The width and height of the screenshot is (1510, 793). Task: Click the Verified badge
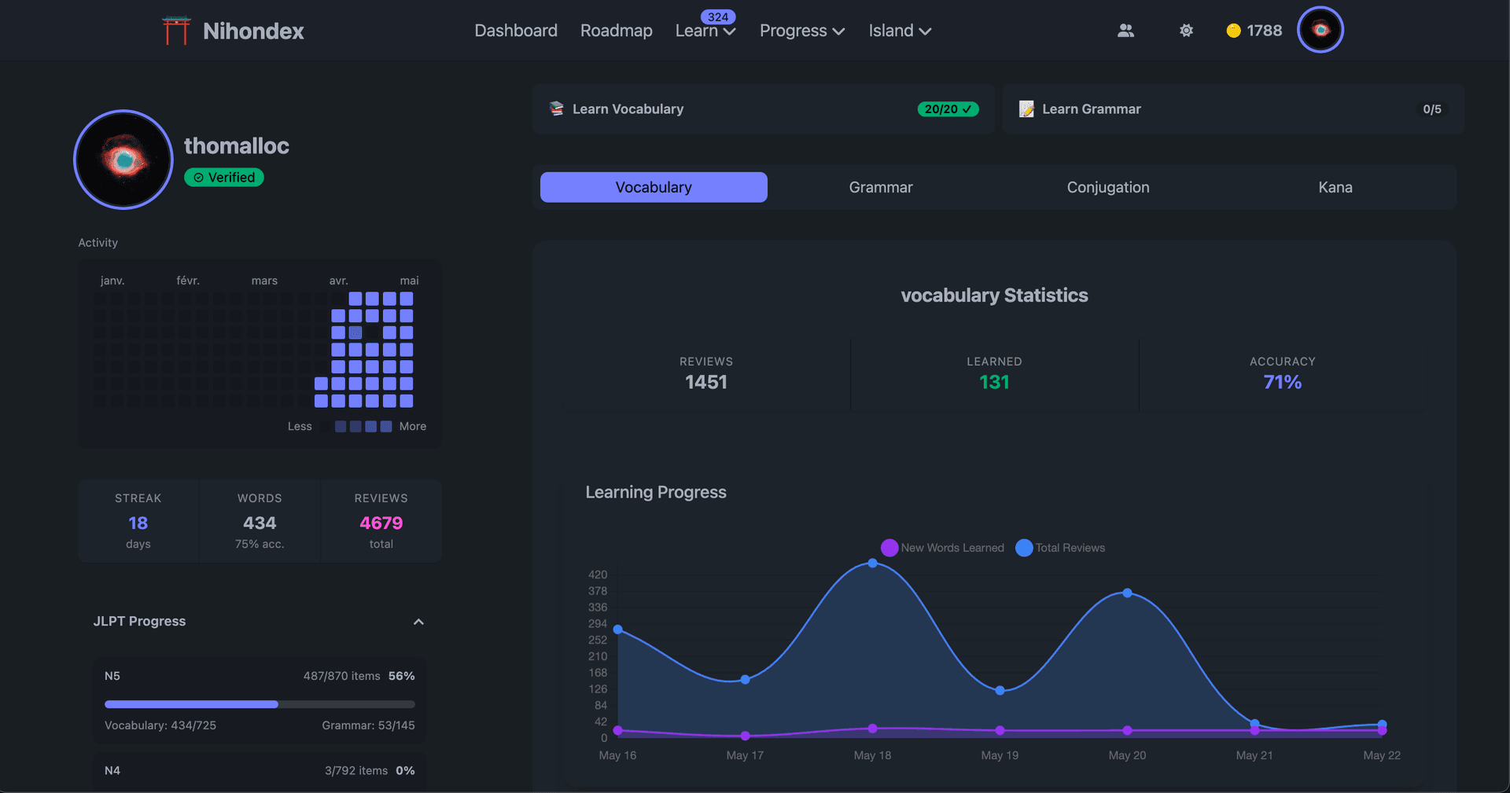point(224,178)
